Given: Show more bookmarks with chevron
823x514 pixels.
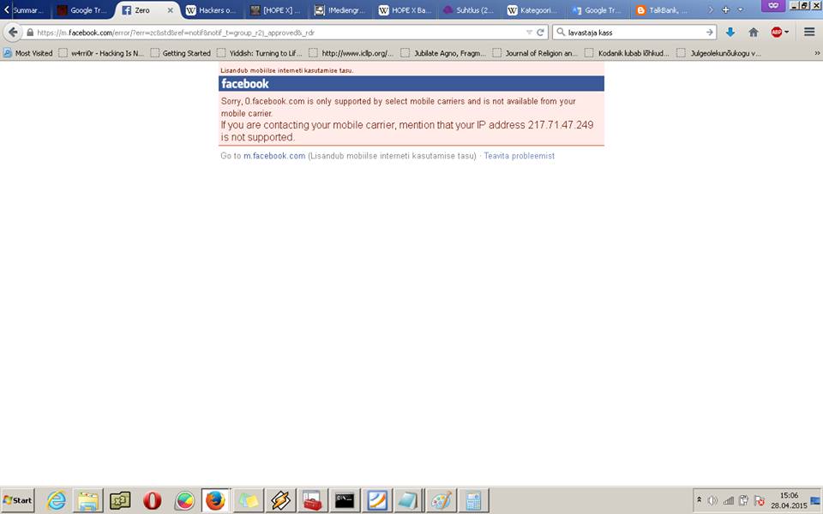Looking at the screenshot, I should coord(817,53).
